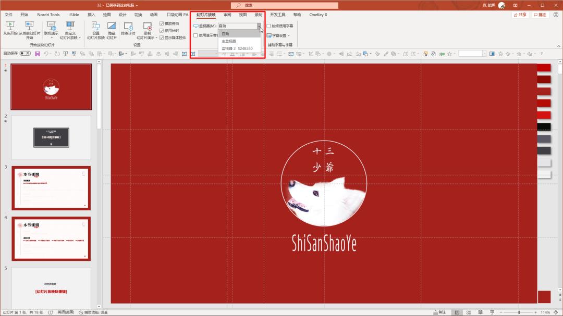Toggle the 自动保存 autosave switch
The height and width of the screenshot is (316, 563).
[25, 54]
